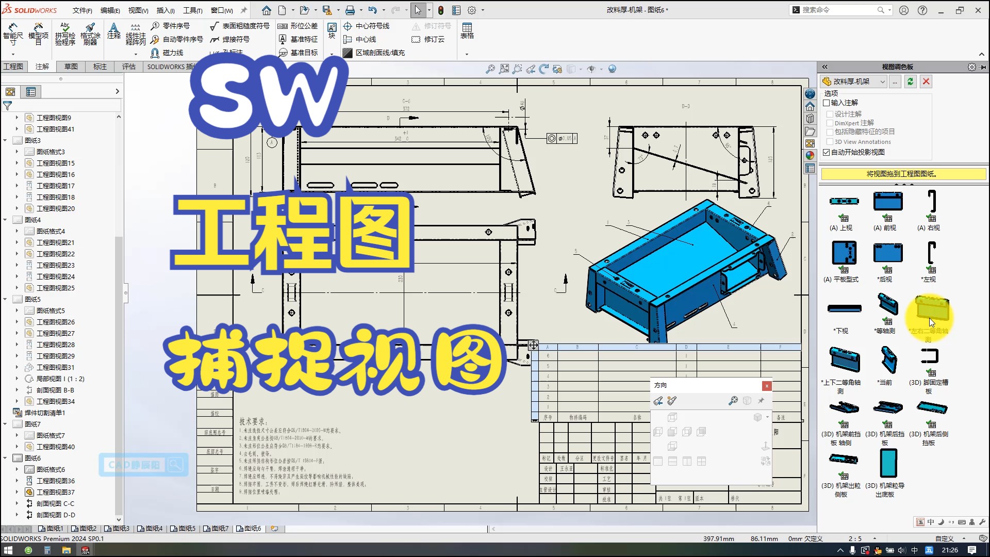Browse for a part with the ... button

pyautogui.click(x=895, y=81)
